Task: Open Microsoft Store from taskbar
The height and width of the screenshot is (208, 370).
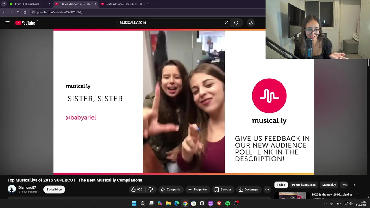Action: tap(194, 203)
